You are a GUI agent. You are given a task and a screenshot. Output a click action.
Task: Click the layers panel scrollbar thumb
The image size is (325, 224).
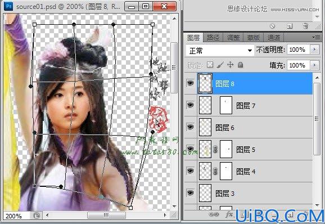point(317,119)
